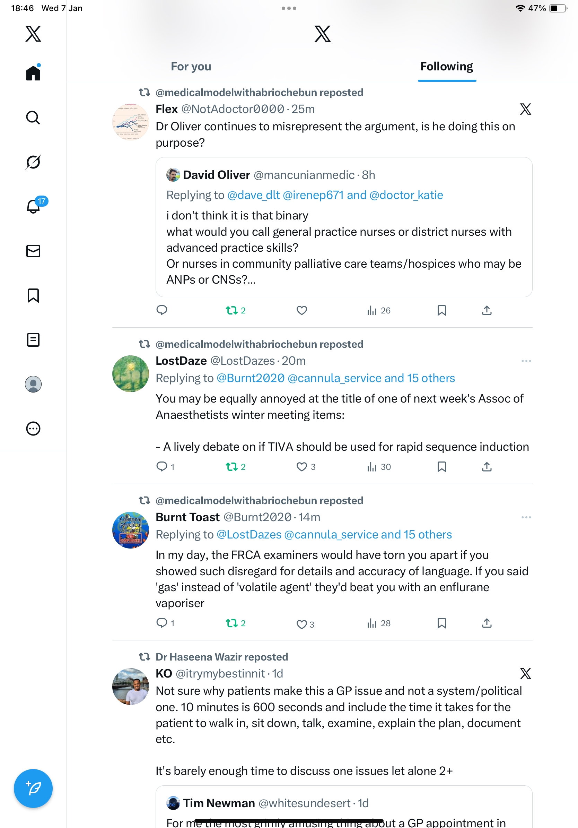Open Notifications showing 17 unread
The width and height of the screenshot is (578, 828).
pyautogui.click(x=33, y=206)
